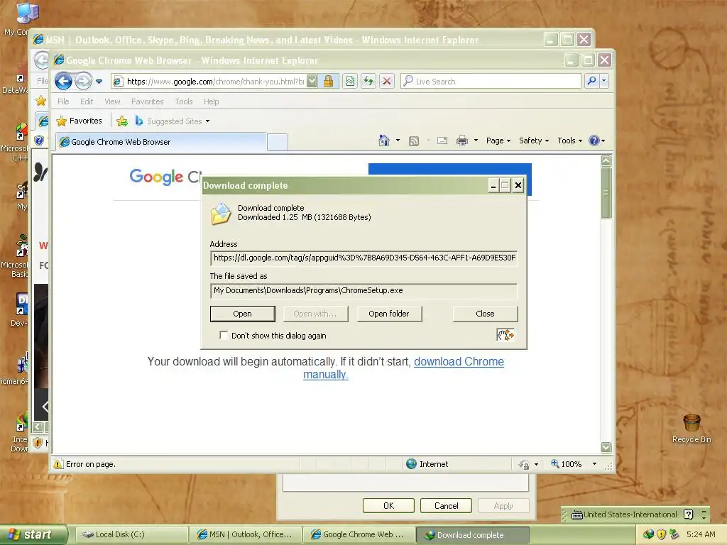Toggle the Compatibility View icon

(x=350, y=81)
